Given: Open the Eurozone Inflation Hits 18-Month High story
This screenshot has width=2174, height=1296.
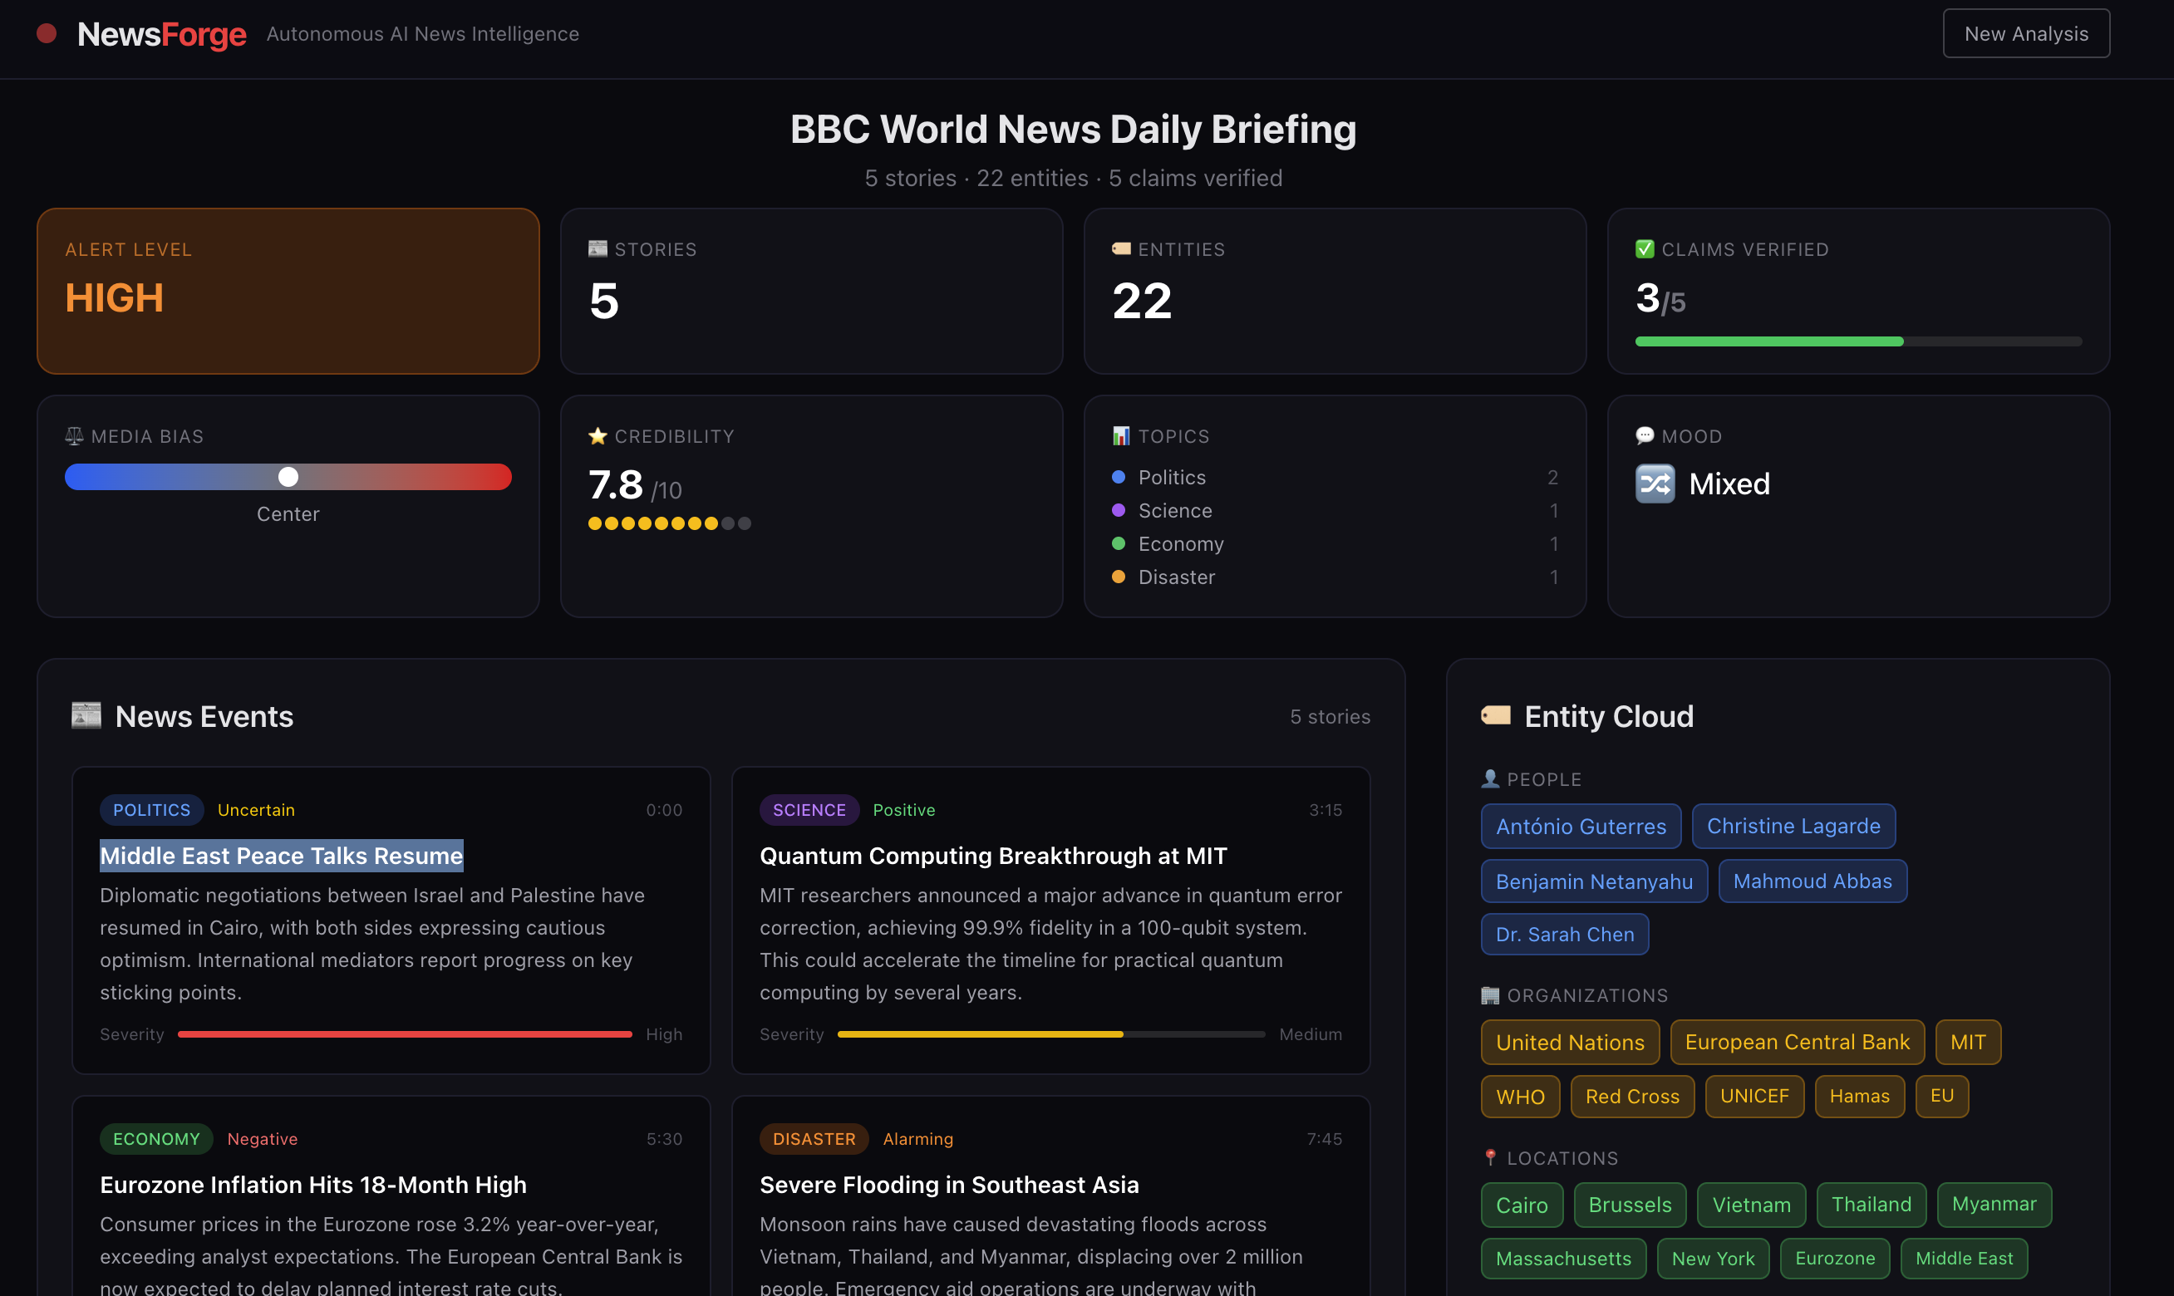Looking at the screenshot, I should 312,1184.
